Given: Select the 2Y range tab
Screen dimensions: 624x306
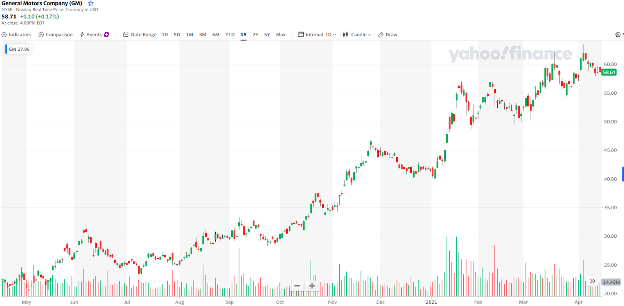Looking at the screenshot, I should pos(255,35).
